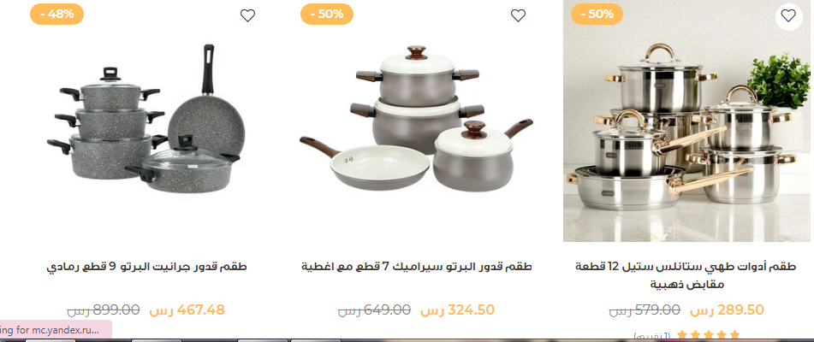The image size is (814, 342).
Task: Click heart icon on granite gray pots set
Action: click(247, 16)
